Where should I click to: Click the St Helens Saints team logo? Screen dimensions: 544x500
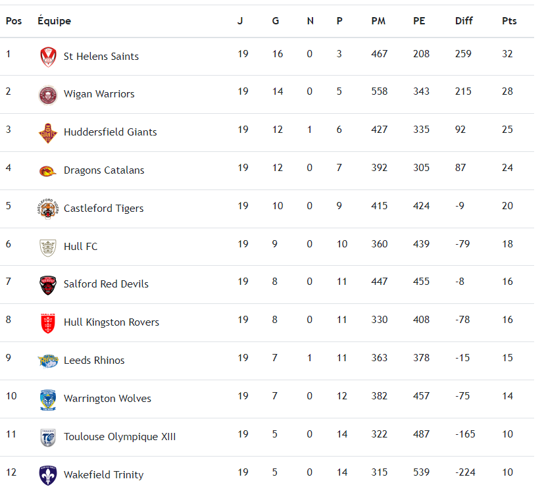click(47, 57)
